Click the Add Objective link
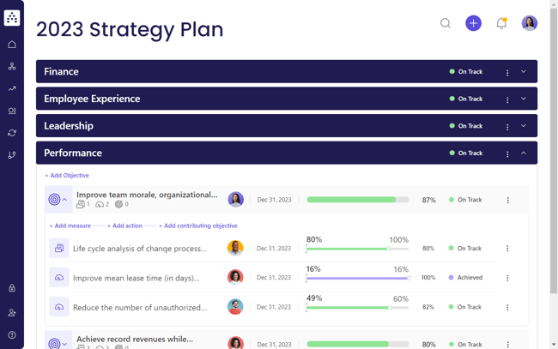The width and height of the screenshot is (558, 349). [67, 175]
